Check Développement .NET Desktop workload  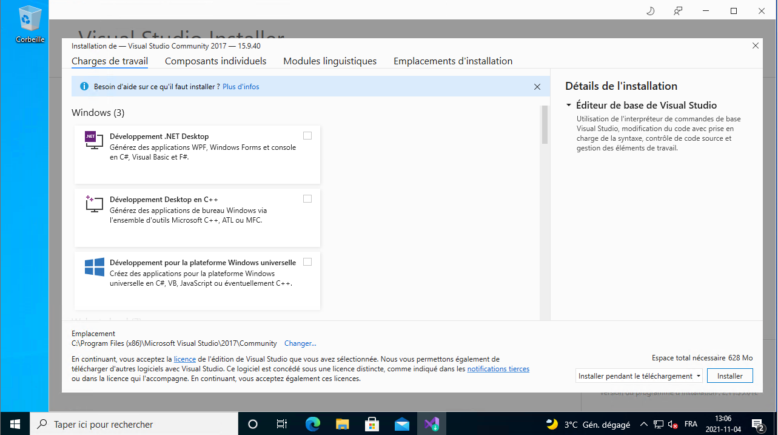[307, 135]
